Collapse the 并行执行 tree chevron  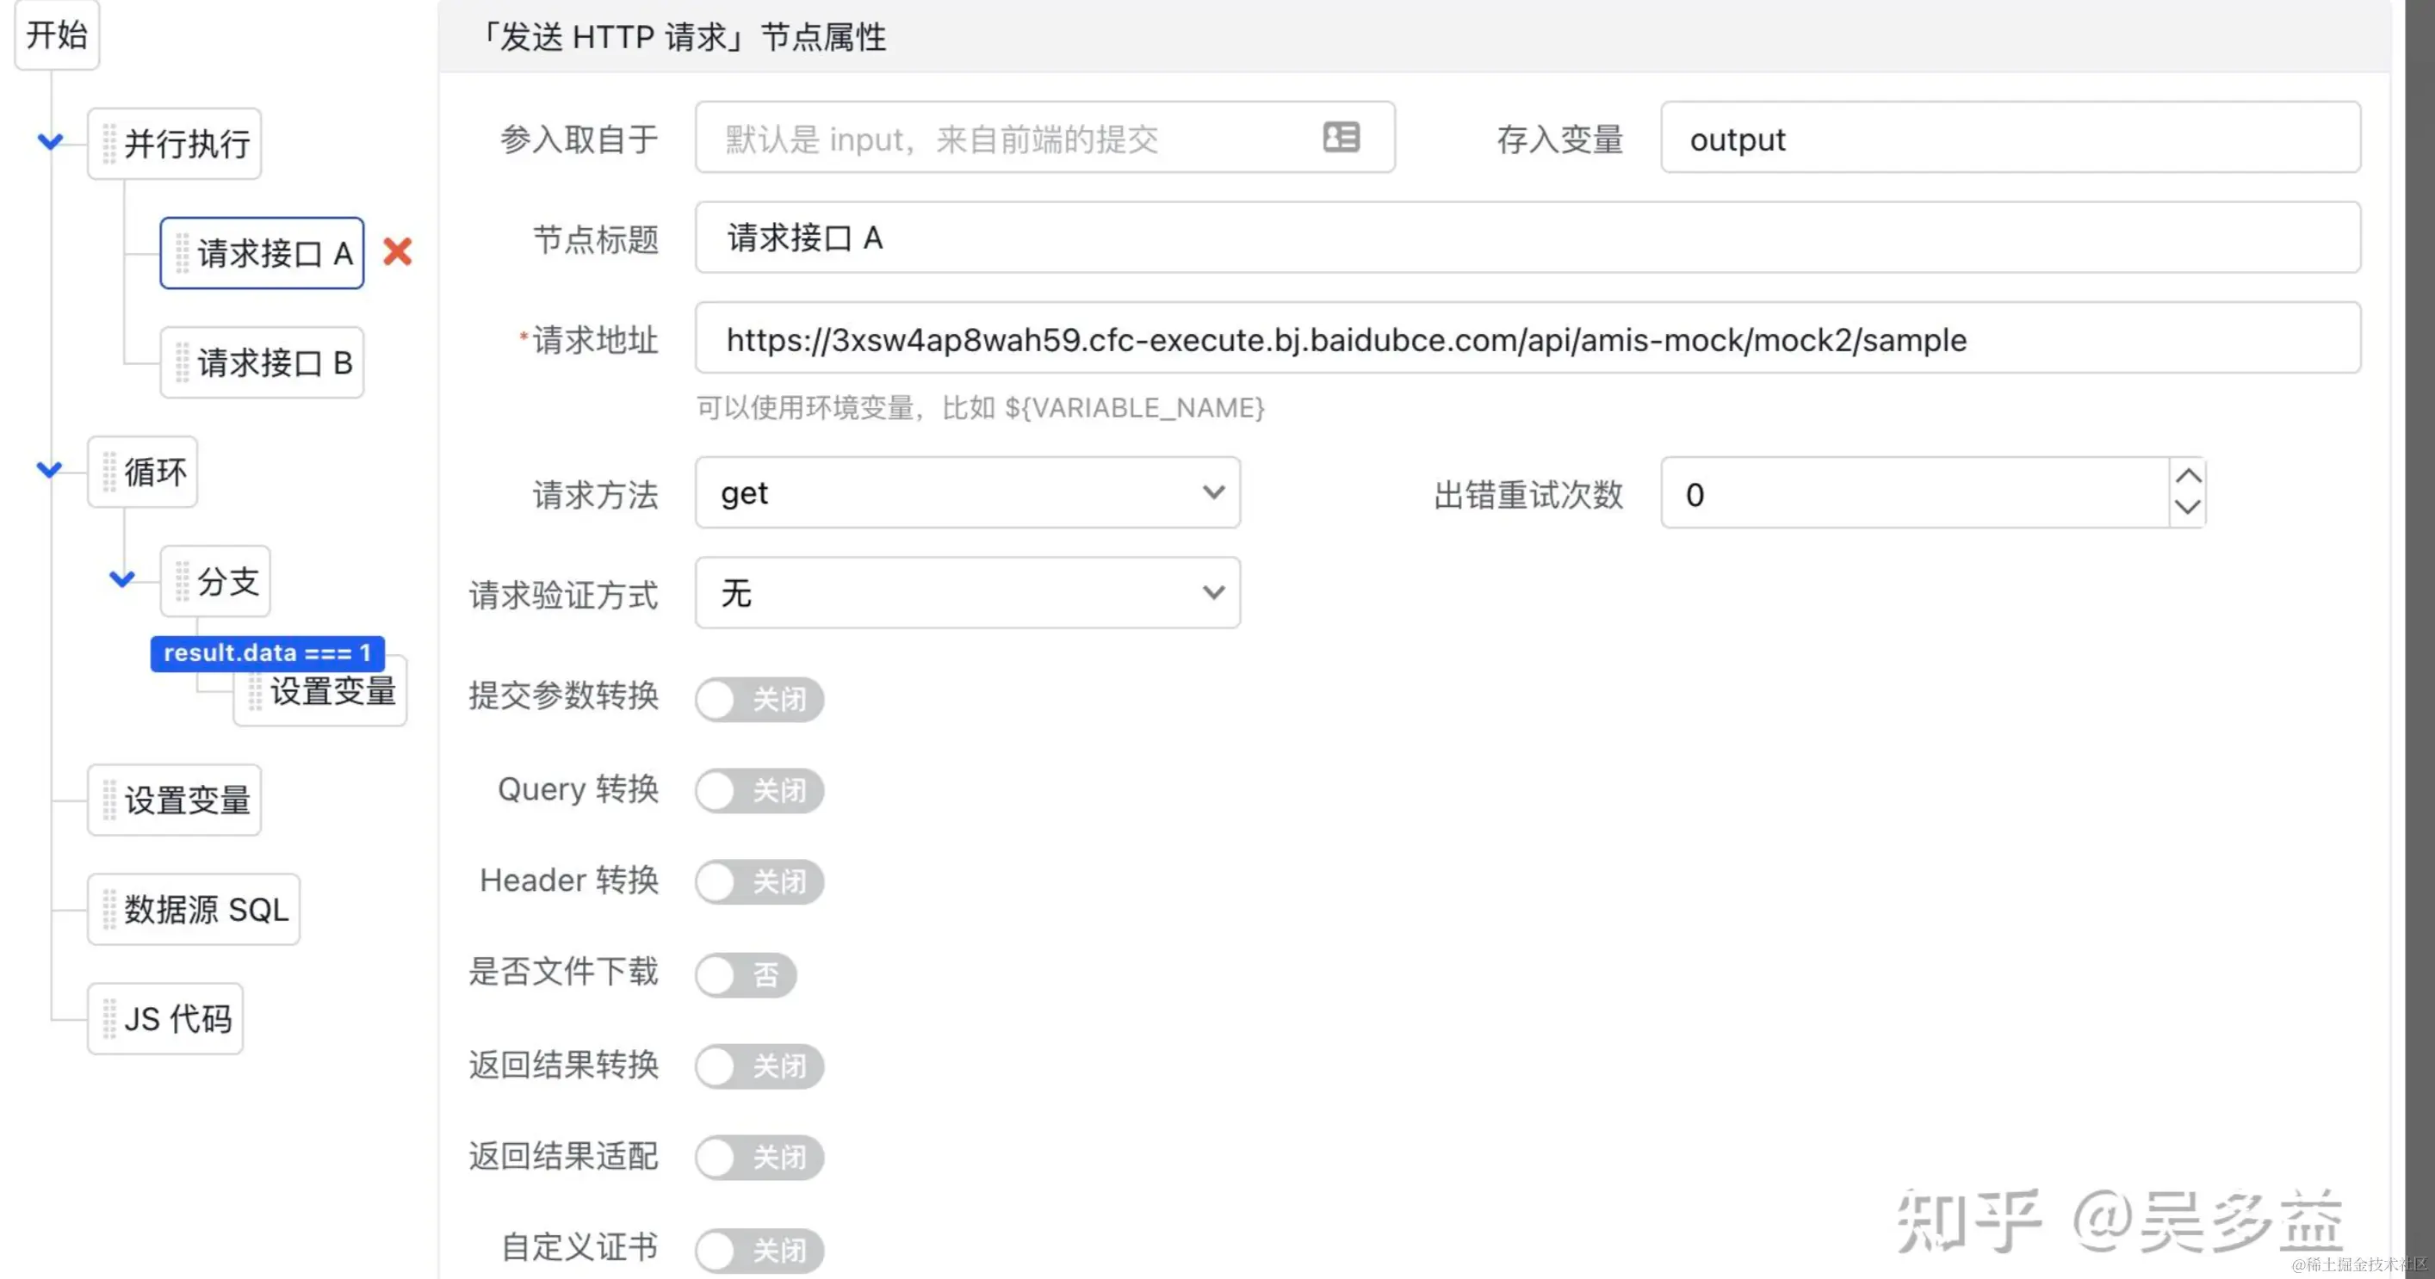coord(50,142)
